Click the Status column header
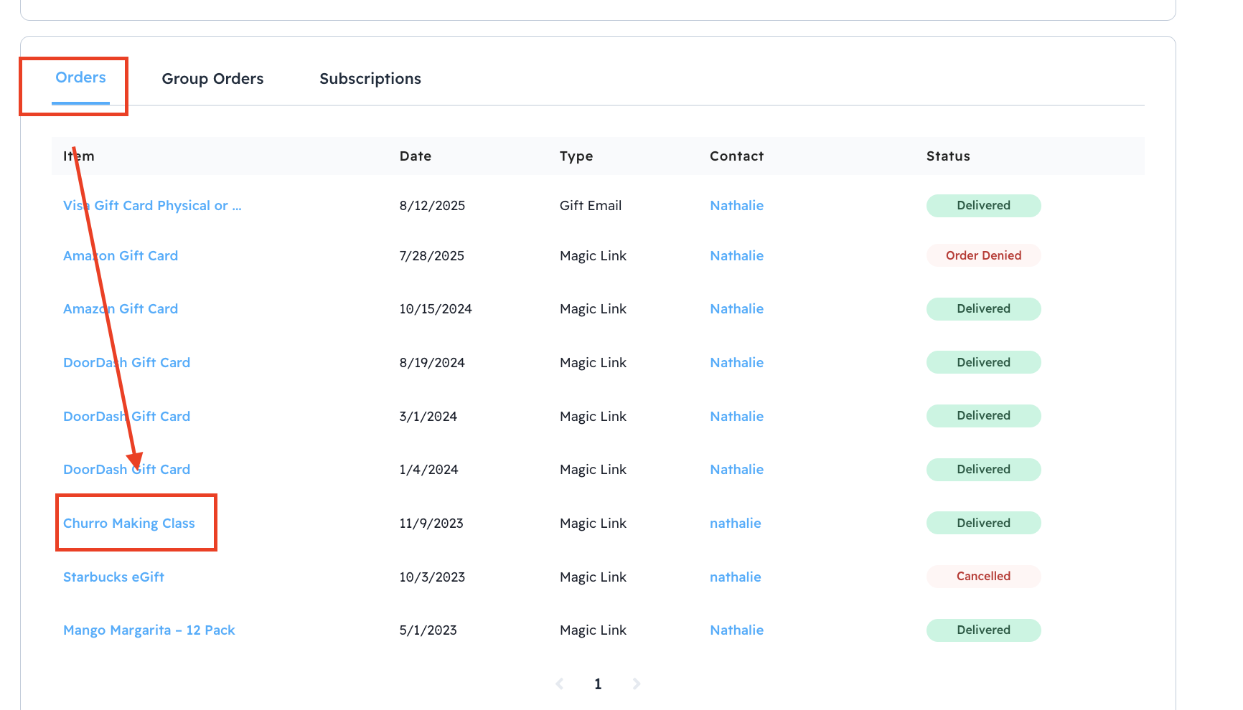Screen dimensions: 1243x710 (947, 156)
